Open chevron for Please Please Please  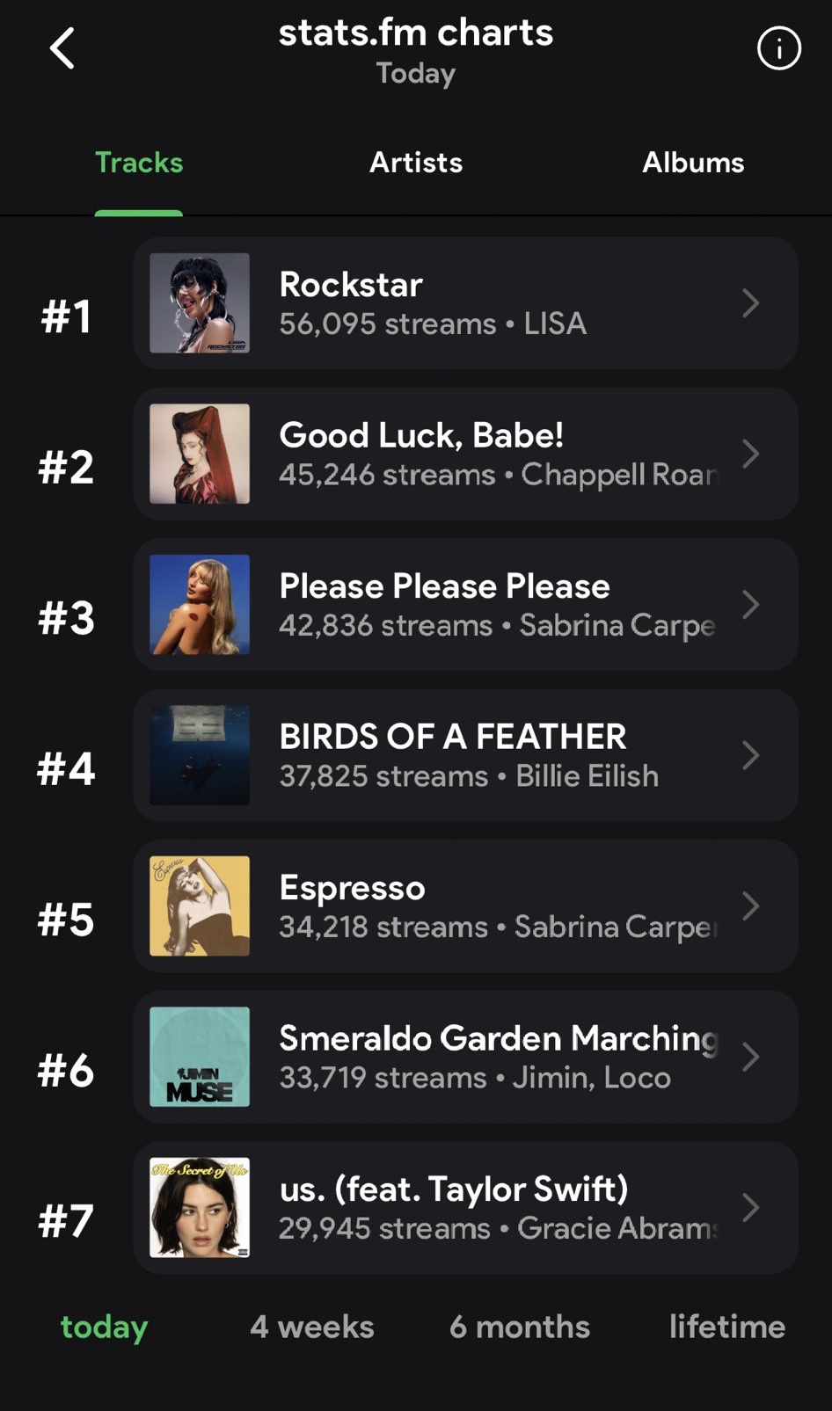(750, 605)
